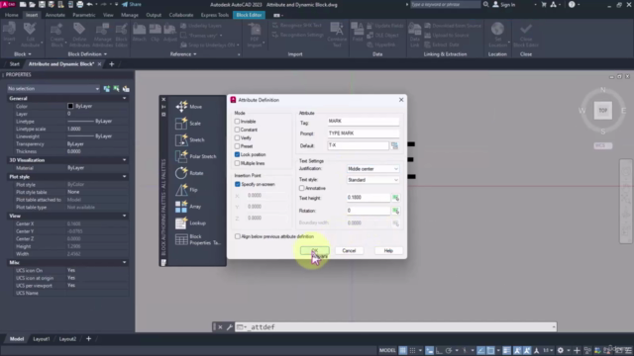Screen dimensions: 634x356
Task: Switch to the Block Editor ribbon tab
Action: coord(249,15)
